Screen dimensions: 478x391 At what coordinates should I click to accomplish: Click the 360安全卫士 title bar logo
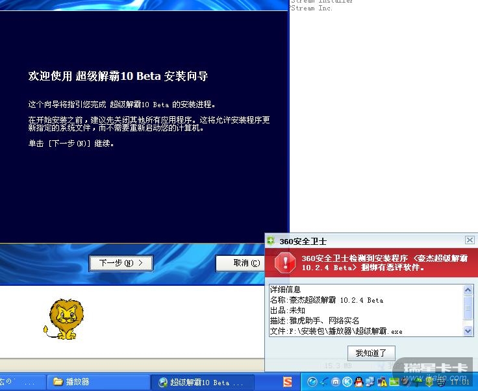(271, 241)
